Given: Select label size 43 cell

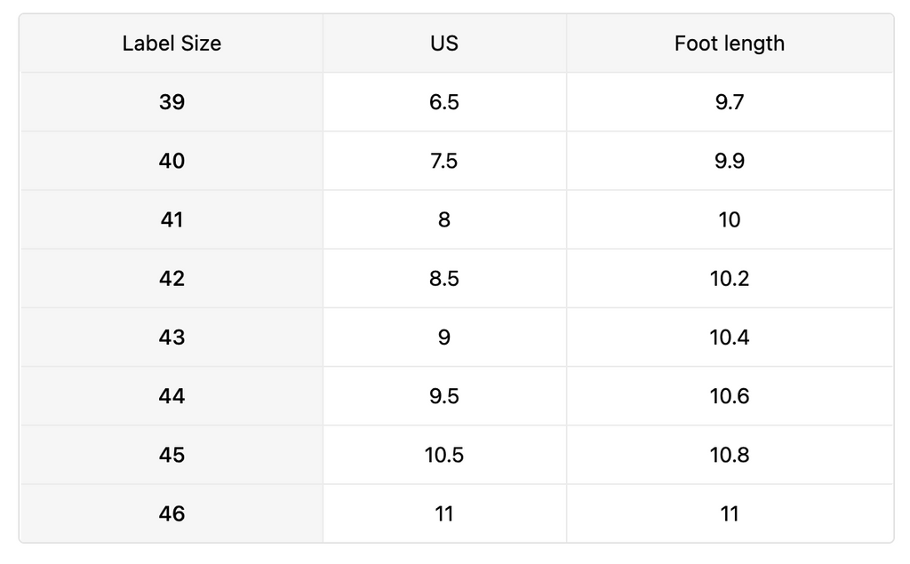Looking at the screenshot, I should coord(172,338).
